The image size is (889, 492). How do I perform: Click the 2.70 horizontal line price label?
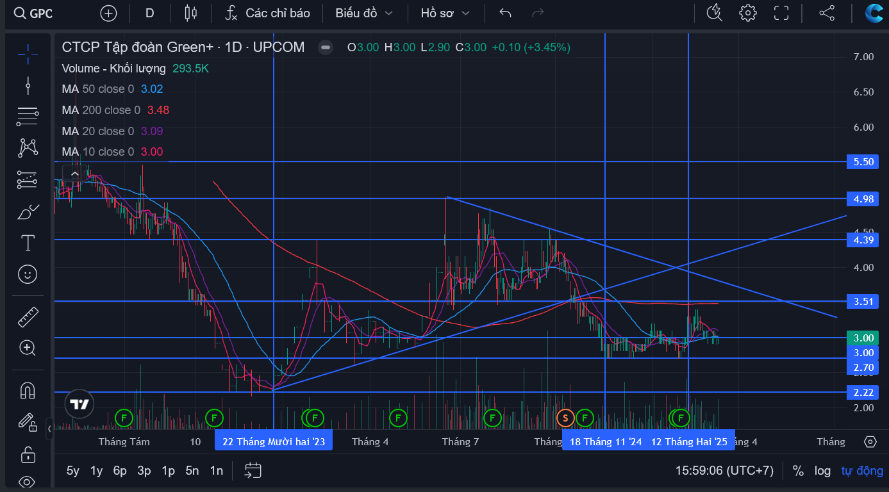click(x=863, y=368)
